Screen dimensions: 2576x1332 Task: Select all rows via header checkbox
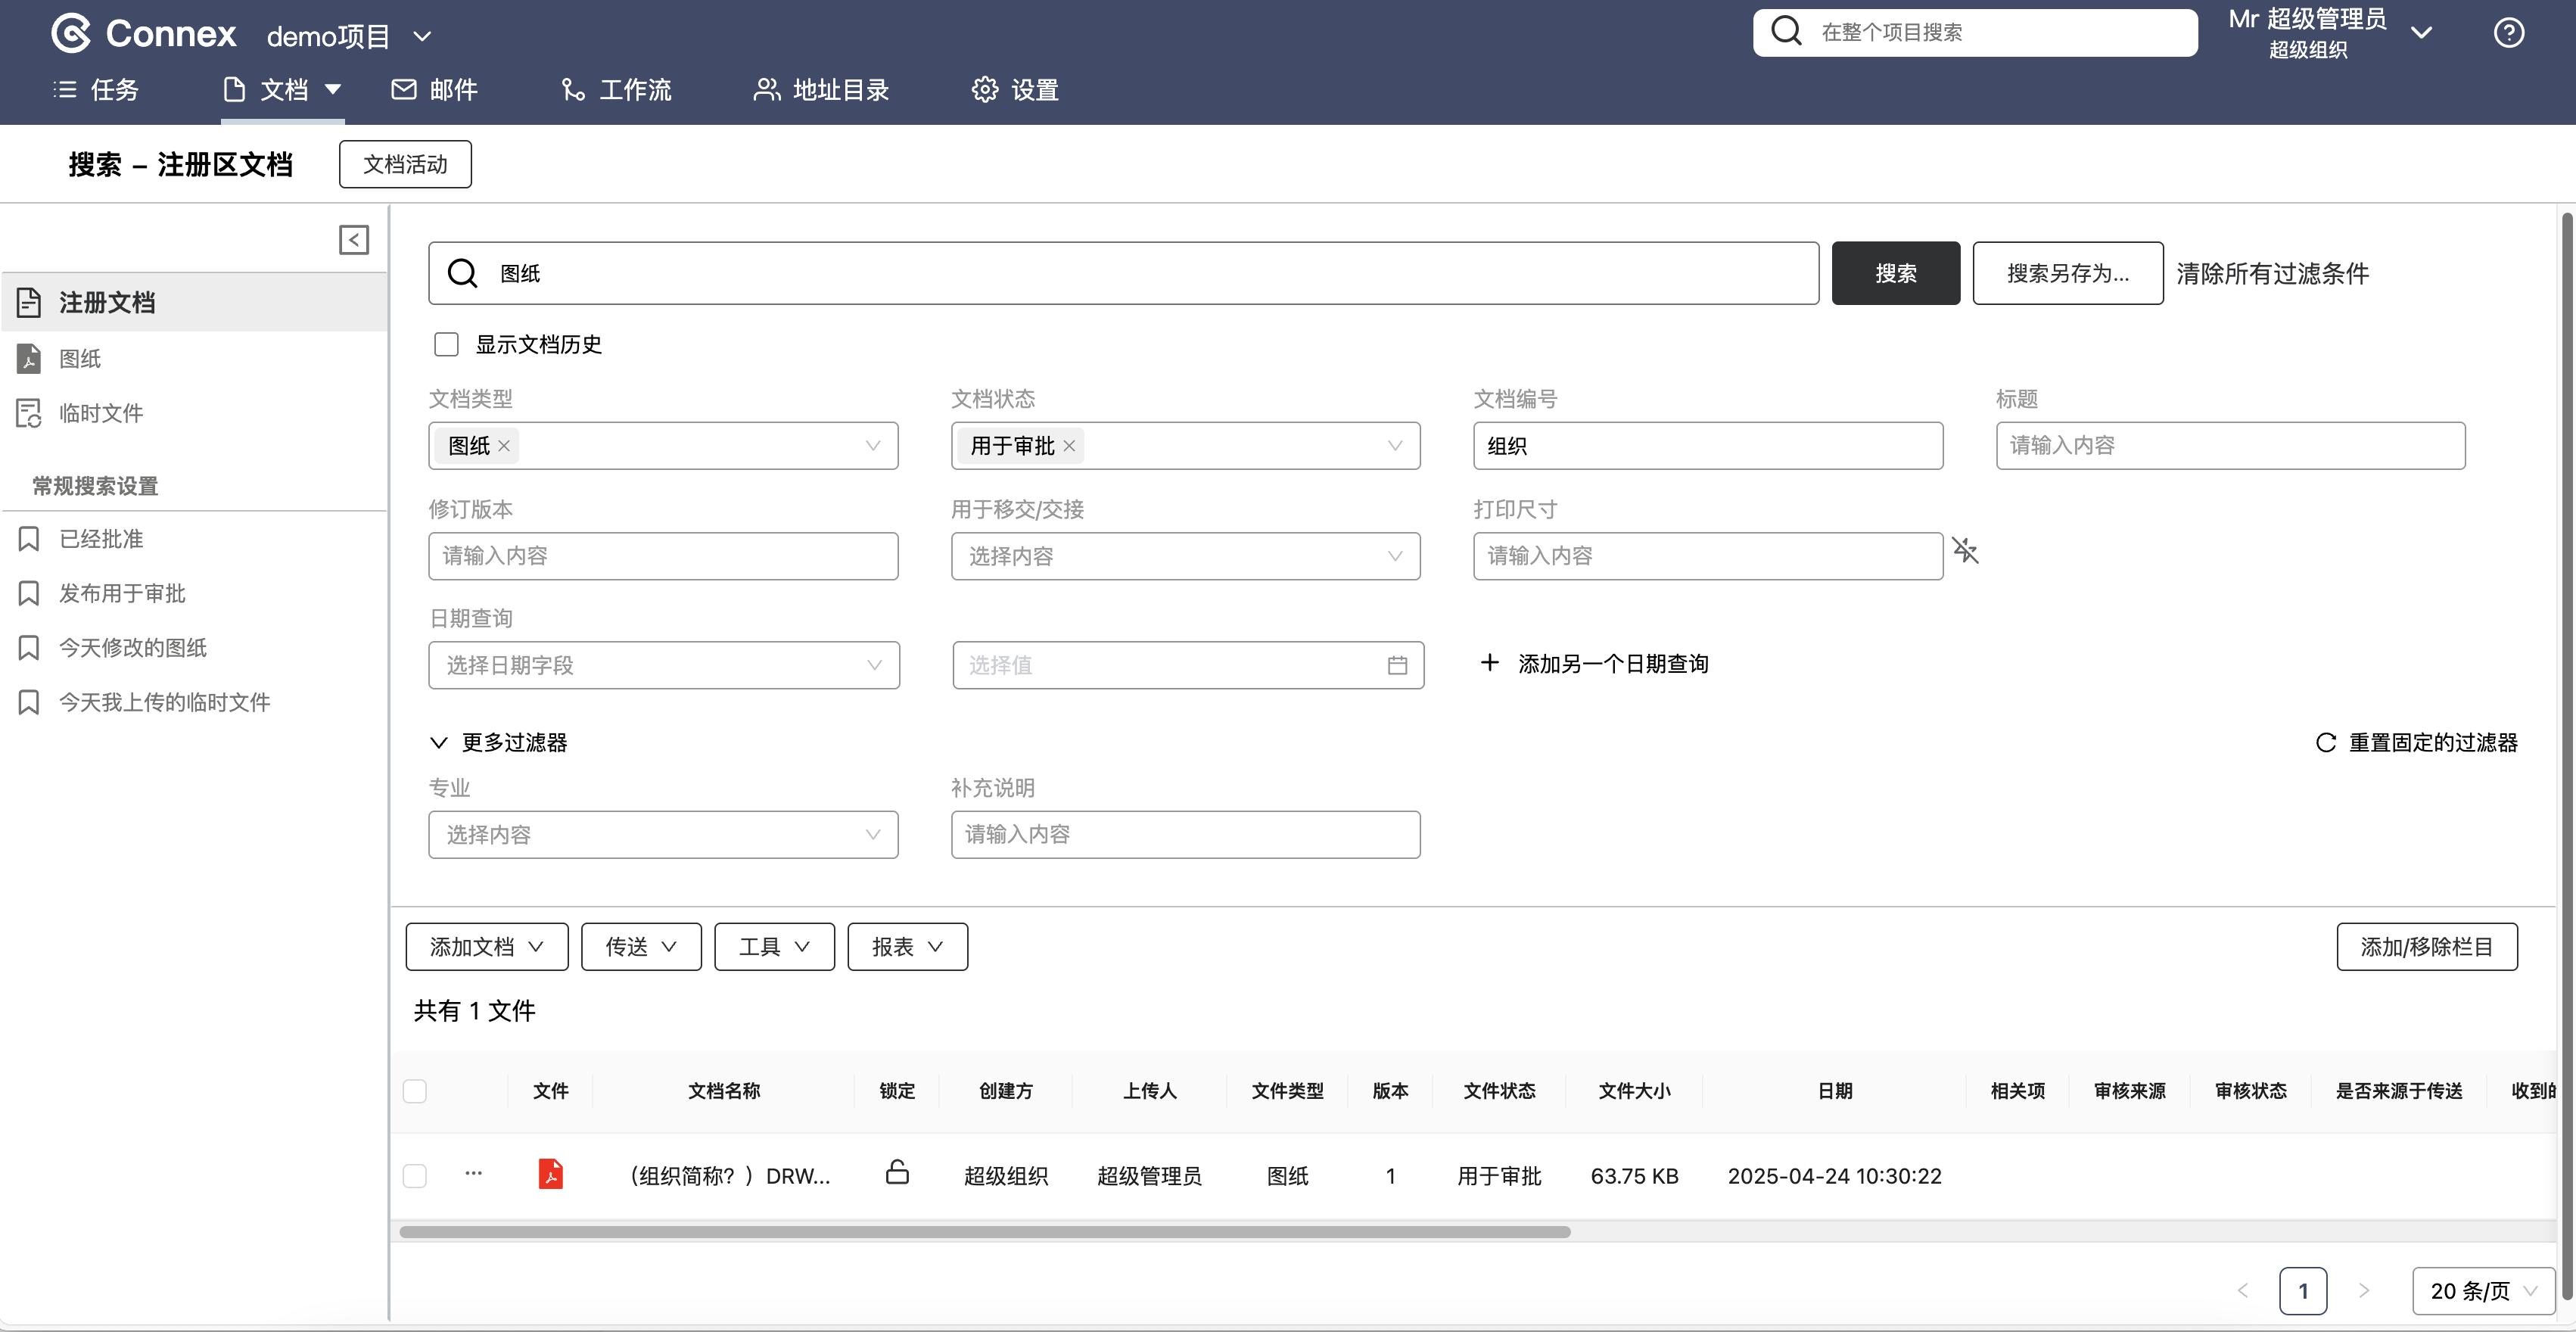pos(415,1091)
